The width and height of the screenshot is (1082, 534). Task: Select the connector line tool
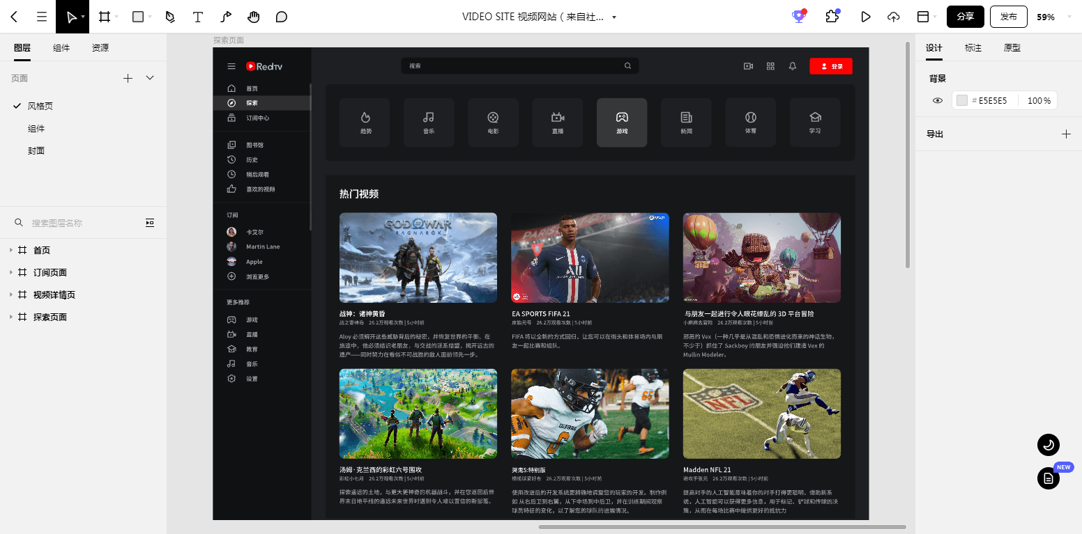point(226,17)
